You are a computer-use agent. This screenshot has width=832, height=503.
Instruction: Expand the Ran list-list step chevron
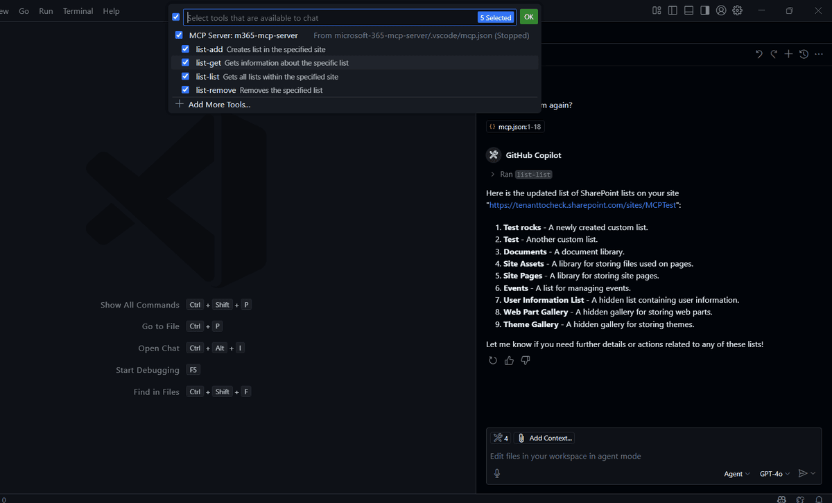[x=492, y=175]
